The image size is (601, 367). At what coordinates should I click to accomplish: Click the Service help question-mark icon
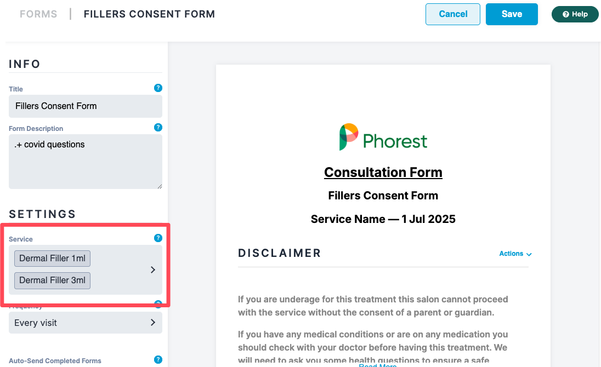[x=158, y=238]
